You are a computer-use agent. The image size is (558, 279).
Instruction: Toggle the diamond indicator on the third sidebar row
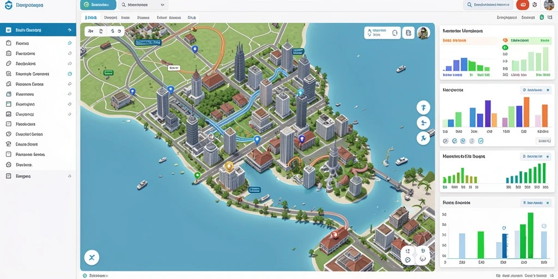70,53
